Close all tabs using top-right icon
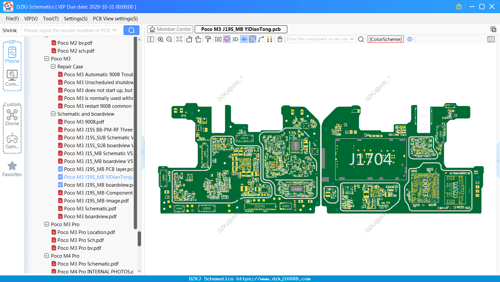Image resolution: width=500 pixels, height=282 pixels. pos(493,29)
